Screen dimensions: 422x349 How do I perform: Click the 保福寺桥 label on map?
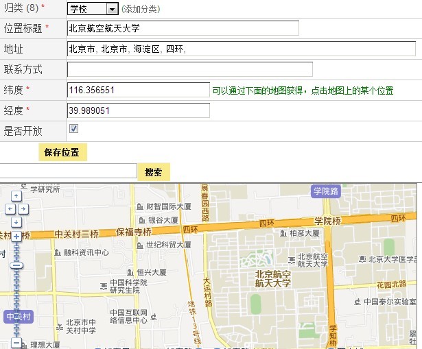tap(134, 232)
